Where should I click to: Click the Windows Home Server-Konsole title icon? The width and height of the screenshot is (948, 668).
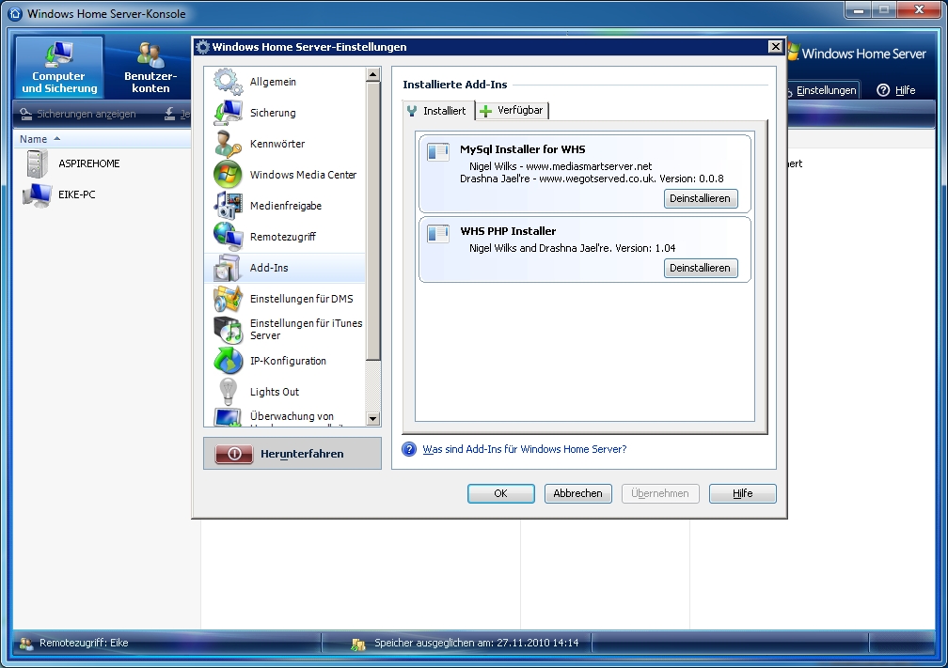14,13
